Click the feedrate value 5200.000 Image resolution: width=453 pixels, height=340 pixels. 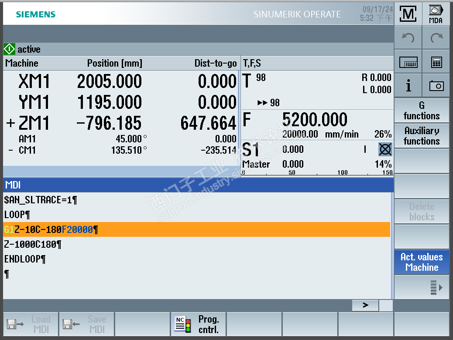coord(315,120)
